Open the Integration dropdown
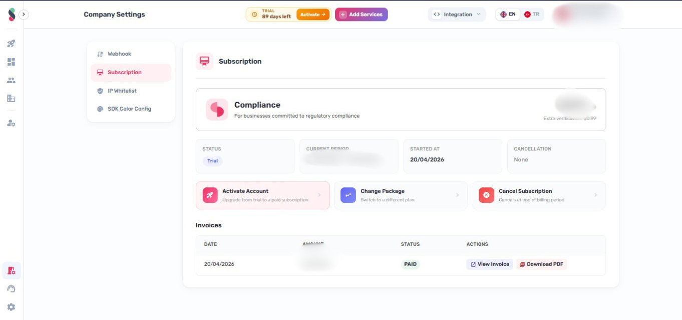The height and width of the screenshot is (320, 682). pyautogui.click(x=457, y=15)
